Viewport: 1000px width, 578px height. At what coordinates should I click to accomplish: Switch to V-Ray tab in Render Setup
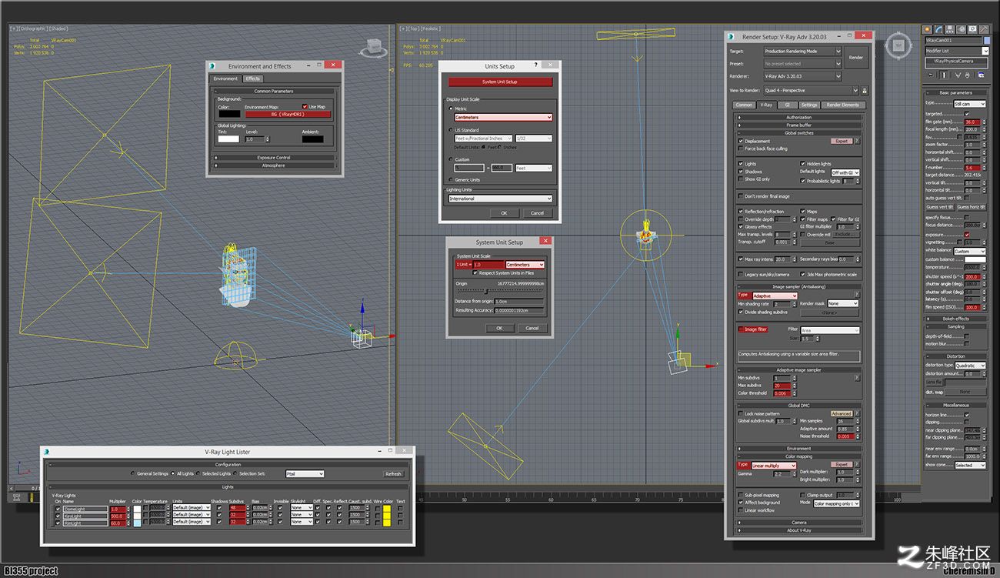point(766,105)
